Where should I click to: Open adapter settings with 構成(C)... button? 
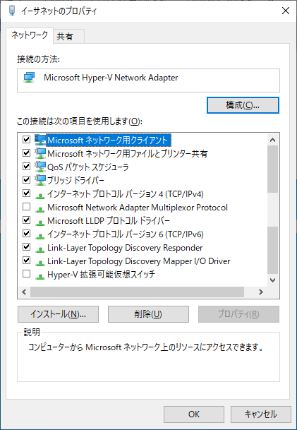click(243, 105)
